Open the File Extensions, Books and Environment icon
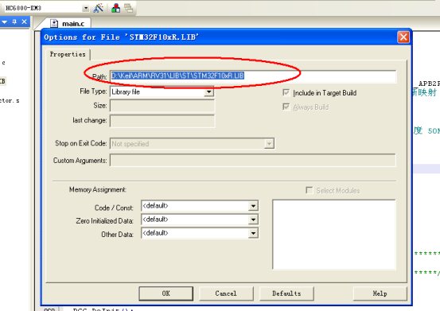 [115, 8]
